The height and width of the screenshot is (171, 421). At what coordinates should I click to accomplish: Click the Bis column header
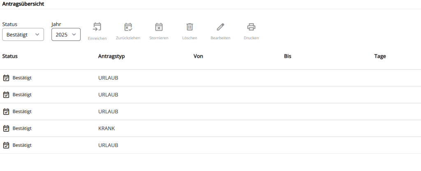(x=287, y=56)
